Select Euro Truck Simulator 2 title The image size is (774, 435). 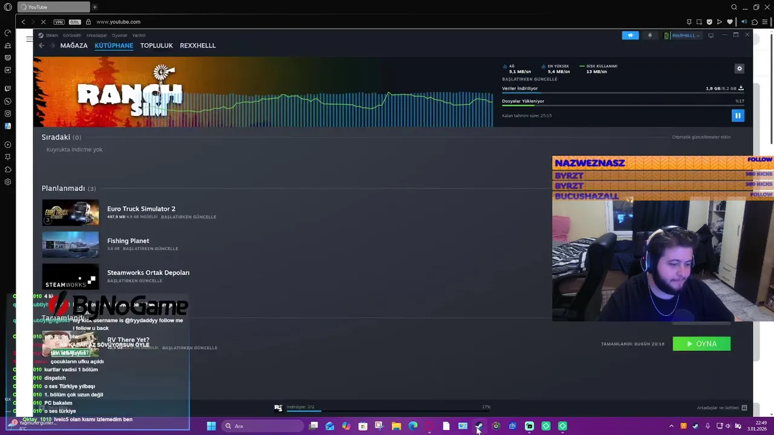[x=141, y=209]
